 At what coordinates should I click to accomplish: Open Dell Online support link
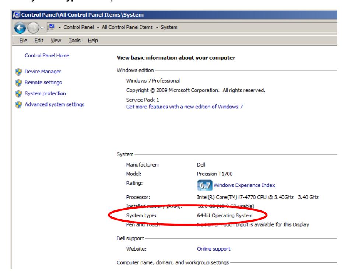pyautogui.click(x=214, y=249)
